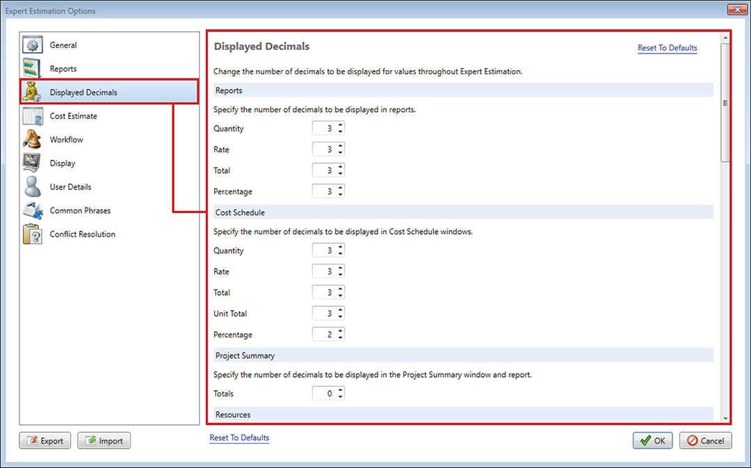This screenshot has width=751, height=468.
Task: Select the User Details person icon
Action: coord(32,187)
